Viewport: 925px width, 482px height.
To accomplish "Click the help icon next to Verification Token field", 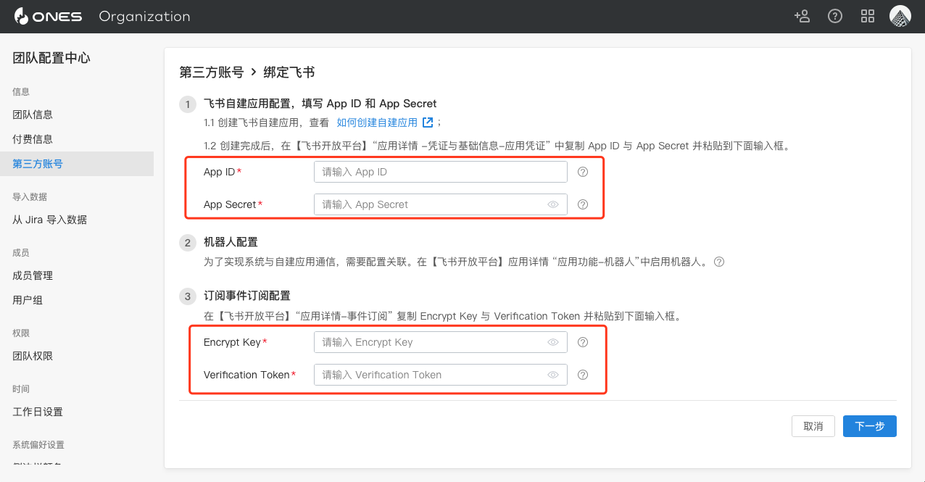I will pyautogui.click(x=583, y=375).
